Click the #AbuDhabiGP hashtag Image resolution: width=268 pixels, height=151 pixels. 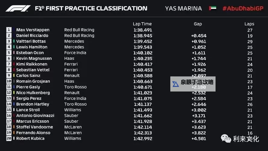pyautogui.click(x=243, y=8)
